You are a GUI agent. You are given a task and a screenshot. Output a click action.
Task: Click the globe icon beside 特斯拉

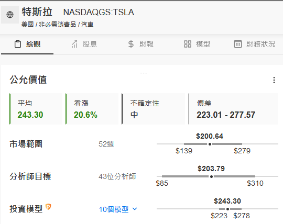coord(10,15)
